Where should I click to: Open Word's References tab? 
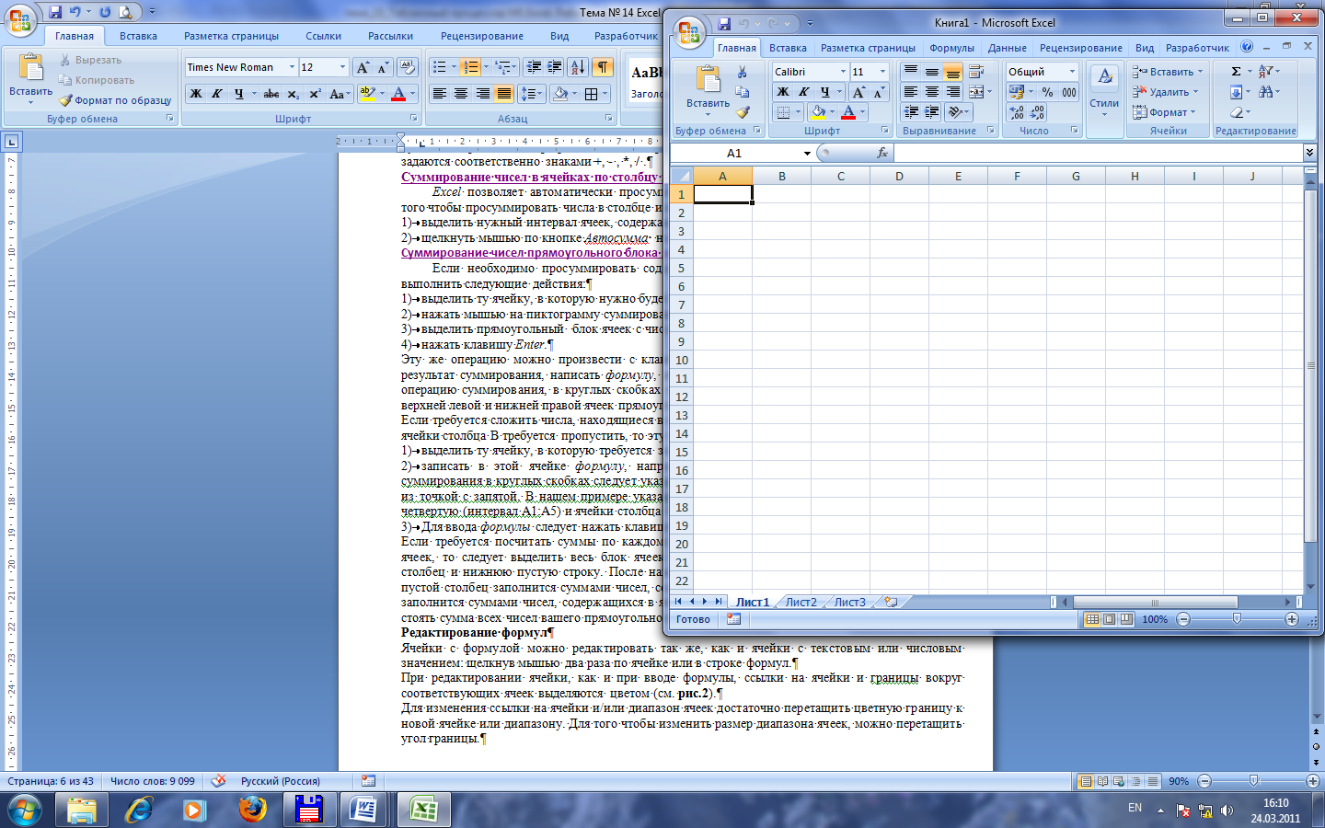point(323,36)
